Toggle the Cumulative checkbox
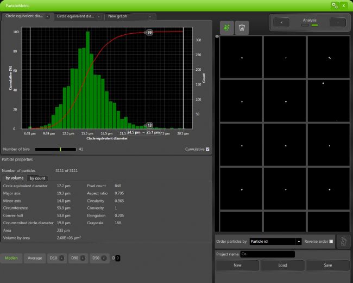Image resolution: width=353 pixels, height=283 pixels. point(207,149)
